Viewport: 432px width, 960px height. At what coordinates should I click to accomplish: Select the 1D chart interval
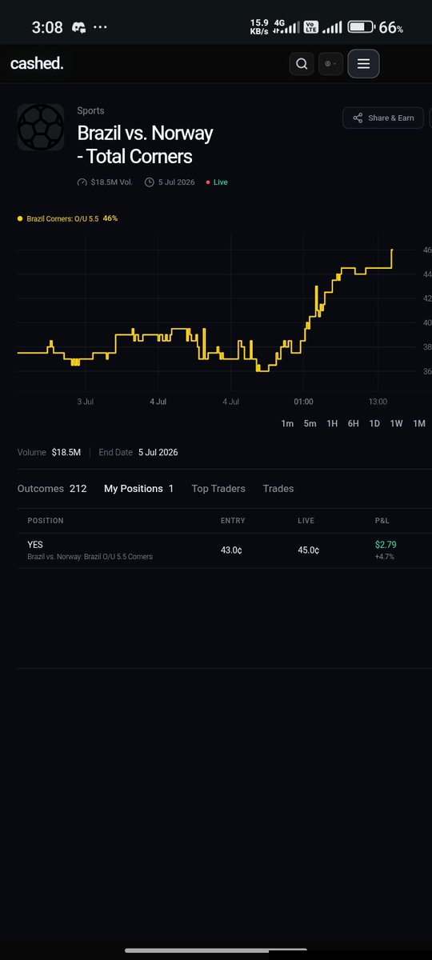374,423
